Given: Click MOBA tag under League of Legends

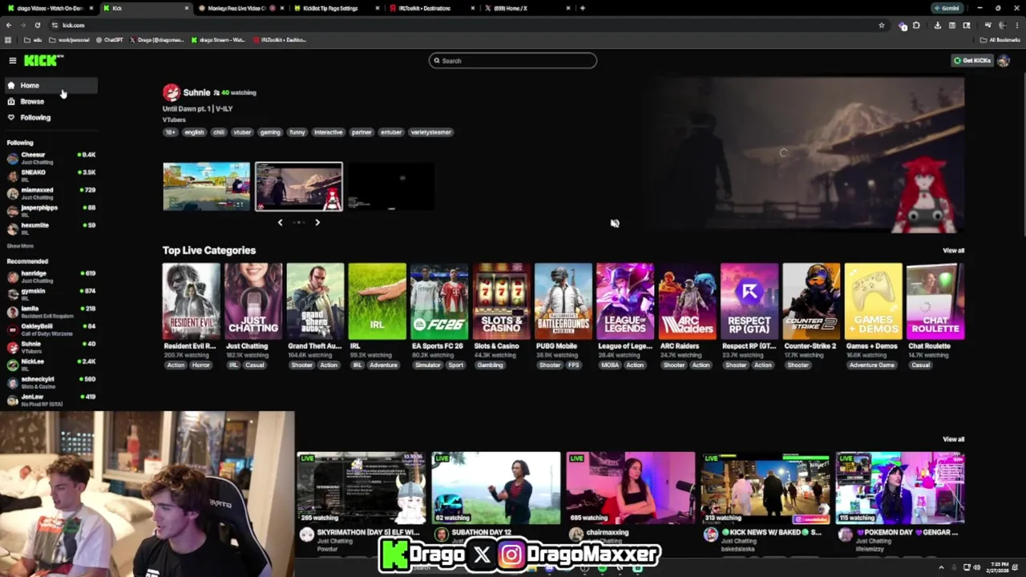Looking at the screenshot, I should click(610, 365).
